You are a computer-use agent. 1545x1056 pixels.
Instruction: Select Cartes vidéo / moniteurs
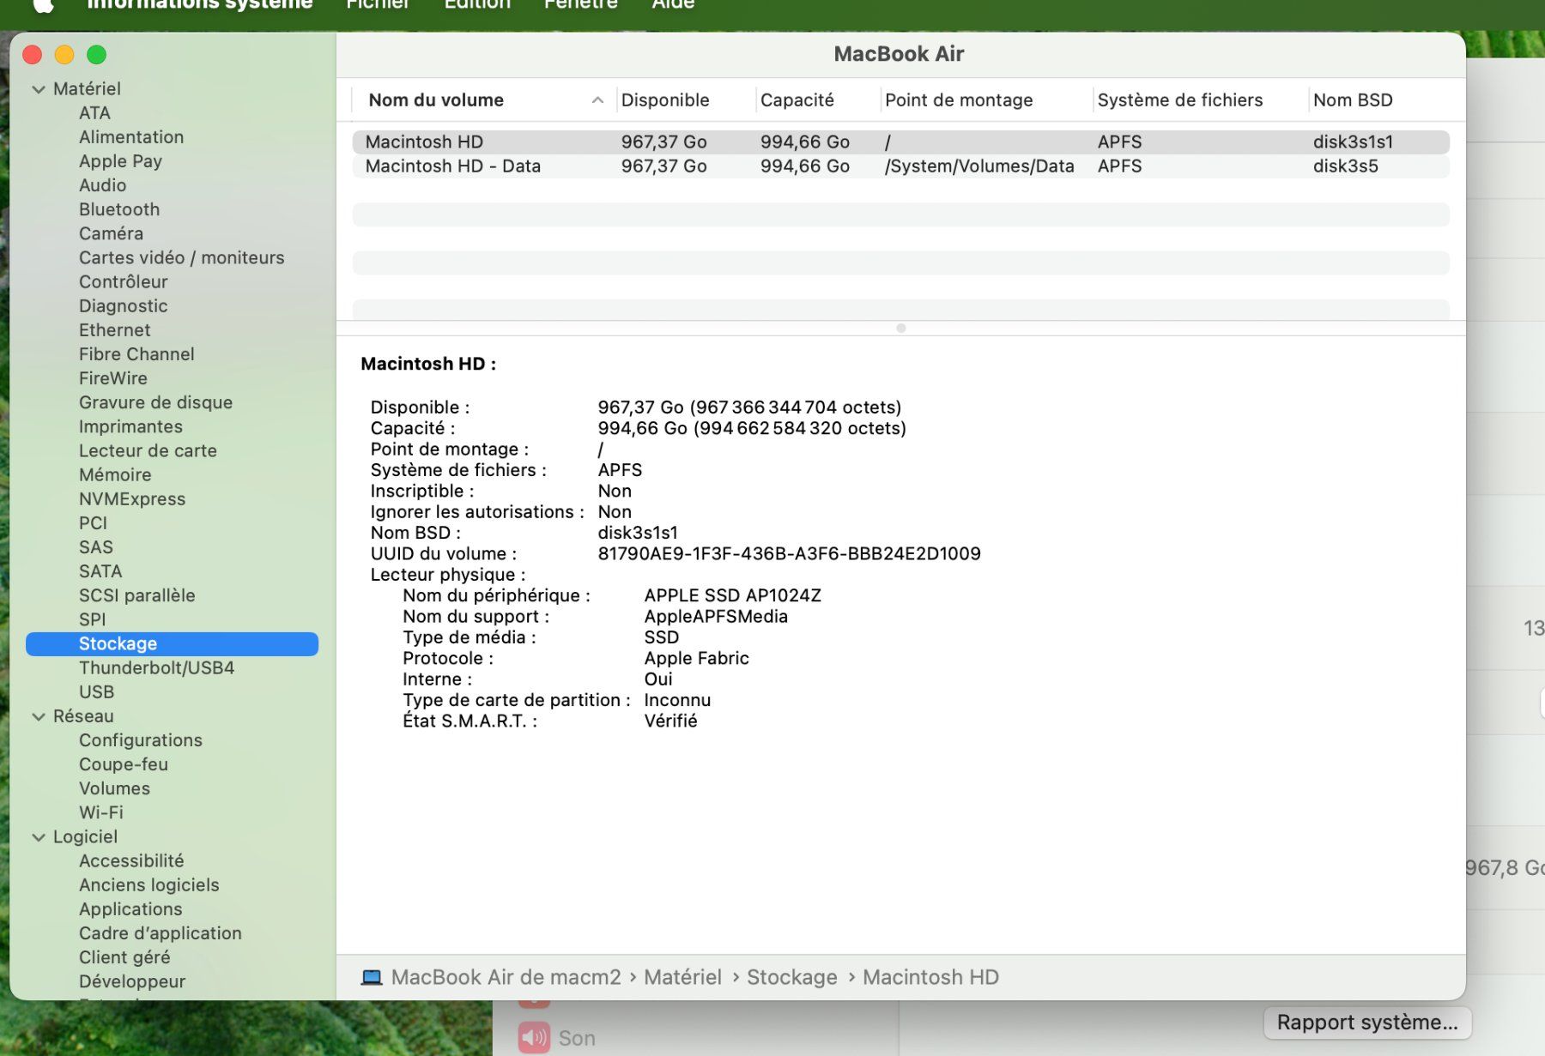[181, 257]
